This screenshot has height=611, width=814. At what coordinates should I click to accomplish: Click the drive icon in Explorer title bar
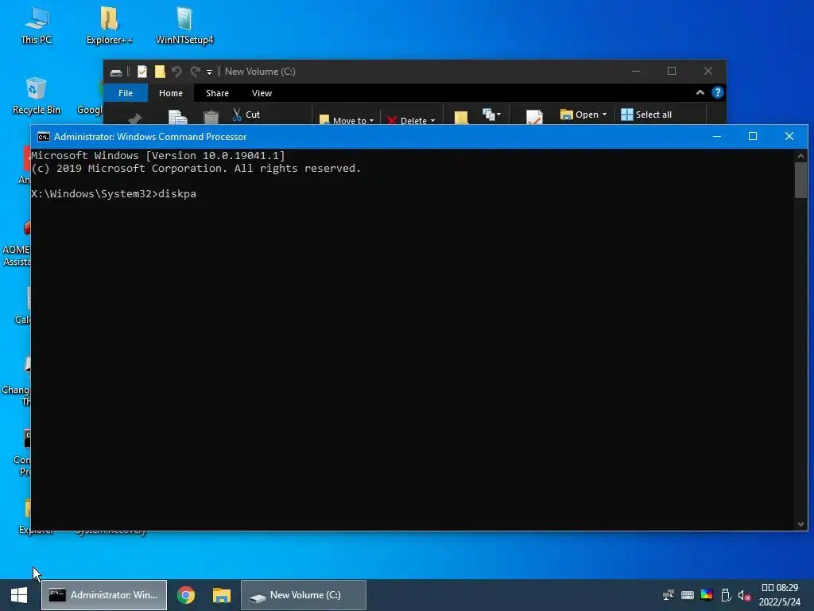tap(116, 72)
